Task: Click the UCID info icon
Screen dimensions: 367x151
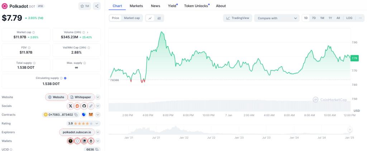Action: (x=11, y=149)
